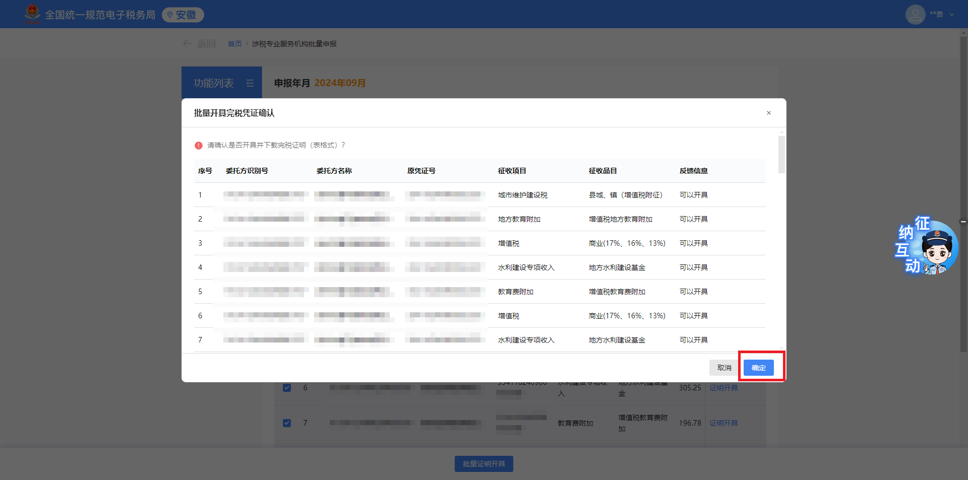Viewport: 968px width, 480px height.
Task: Uncheck the checkbox for row 6
Action: [x=287, y=388]
